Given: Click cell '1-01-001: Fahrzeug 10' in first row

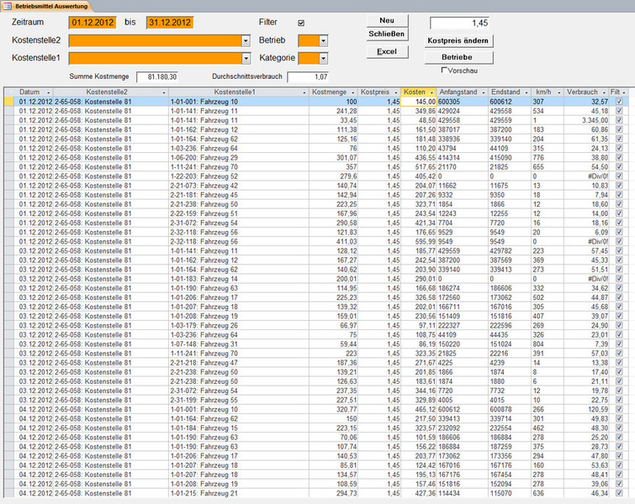Looking at the screenshot, I should [239, 102].
